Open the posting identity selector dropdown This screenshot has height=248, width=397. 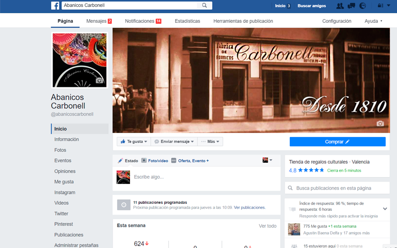267,160
